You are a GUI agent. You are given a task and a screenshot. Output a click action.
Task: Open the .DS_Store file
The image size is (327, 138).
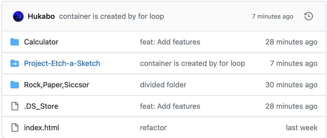(41, 106)
